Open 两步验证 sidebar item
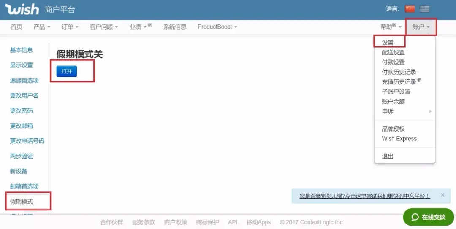 point(22,156)
